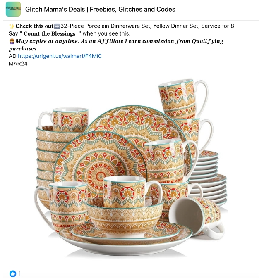Click the 32-Piece Porcelain Dinnerware Set title text
Screen dimensions: 264x278
147,26
